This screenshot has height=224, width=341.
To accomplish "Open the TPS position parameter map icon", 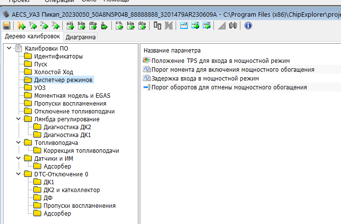I will click(x=146, y=60).
